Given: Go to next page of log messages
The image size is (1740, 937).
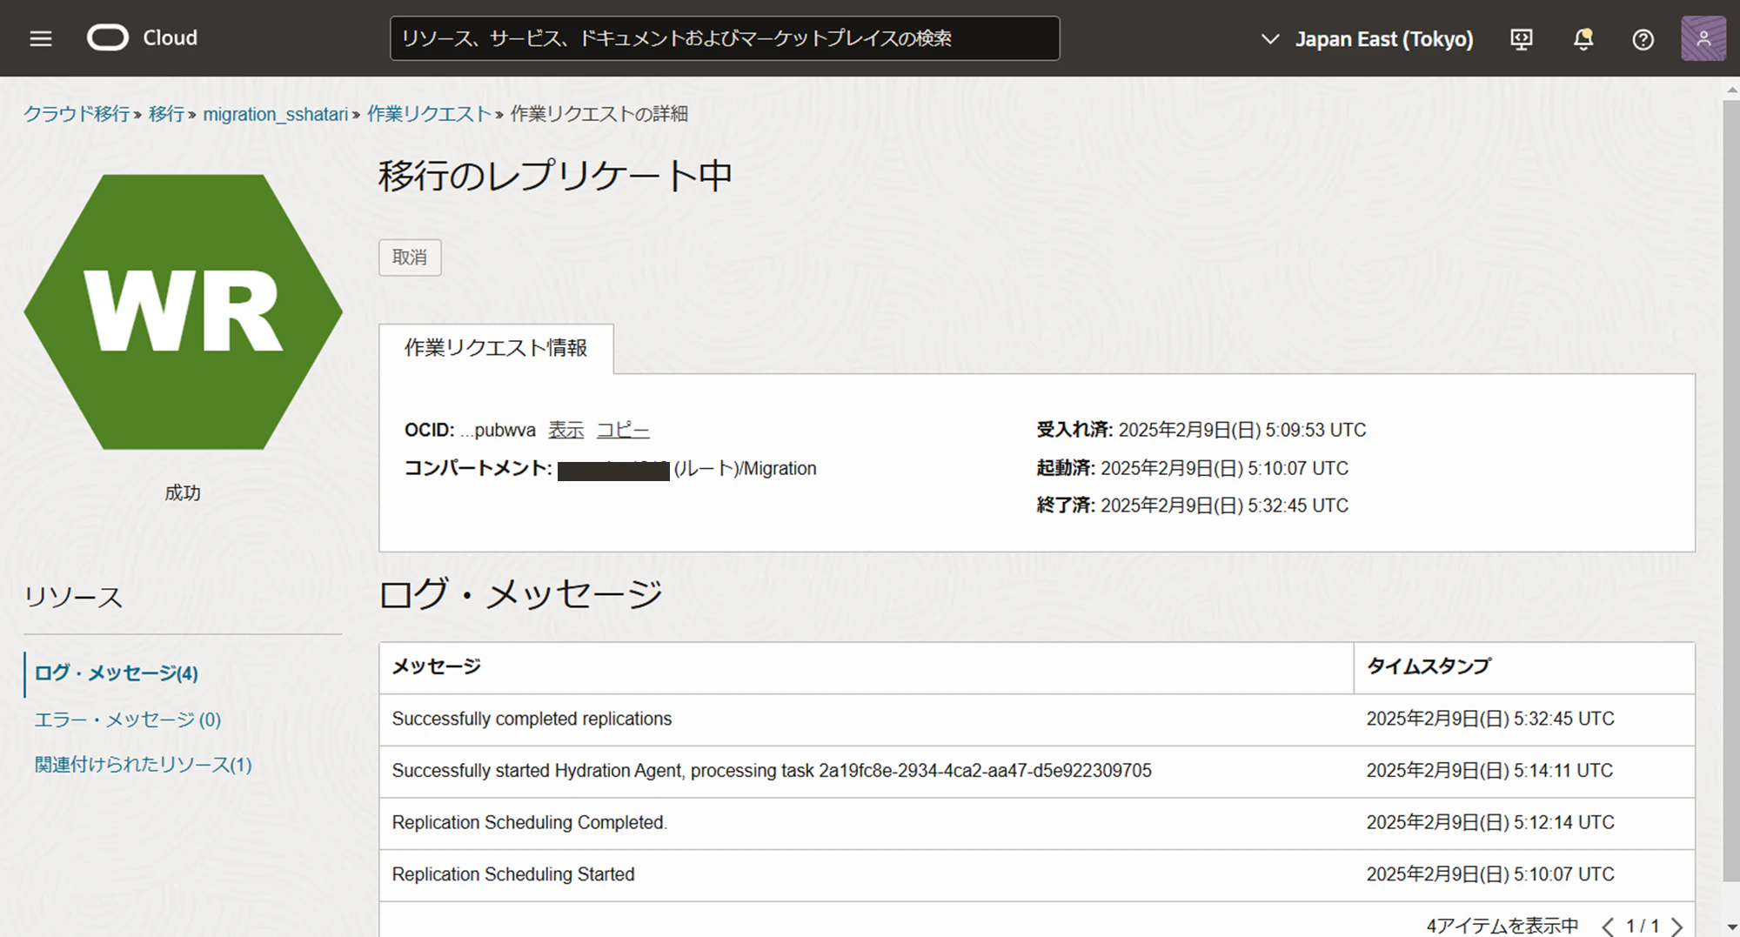Looking at the screenshot, I should pyautogui.click(x=1676, y=927).
